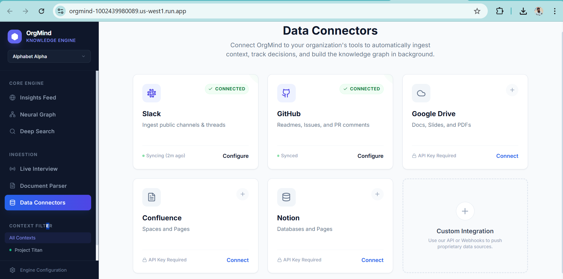Click Notion 'API Key Required' label
Screen dimensions: 563x279
[x=302, y=260]
